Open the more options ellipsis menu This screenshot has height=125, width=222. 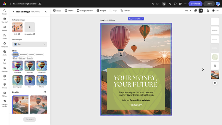click(185, 4)
